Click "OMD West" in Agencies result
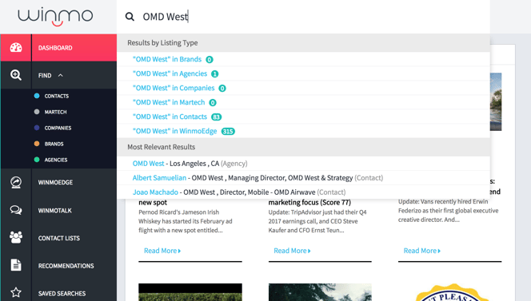 pyautogui.click(x=170, y=73)
